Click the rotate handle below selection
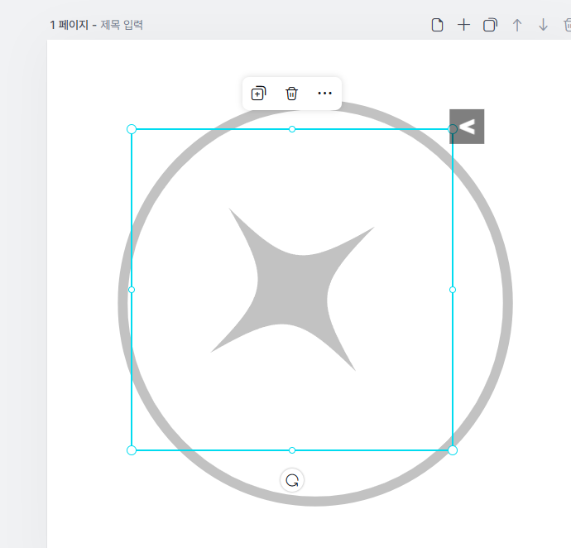 click(292, 480)
